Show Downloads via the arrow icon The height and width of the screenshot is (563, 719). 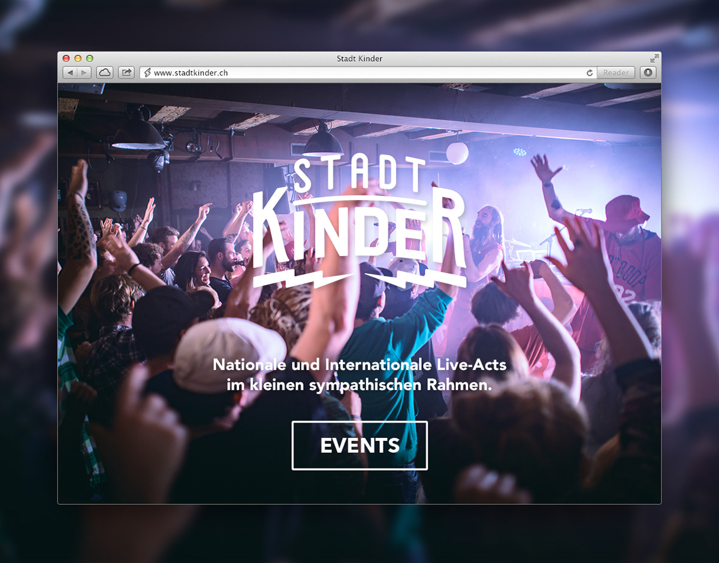click(x=648, y=72)
